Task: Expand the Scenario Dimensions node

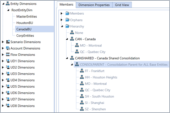Action: 3,42
